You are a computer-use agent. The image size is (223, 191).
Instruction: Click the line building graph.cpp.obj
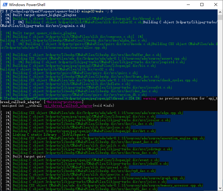(x=92, y=178)
